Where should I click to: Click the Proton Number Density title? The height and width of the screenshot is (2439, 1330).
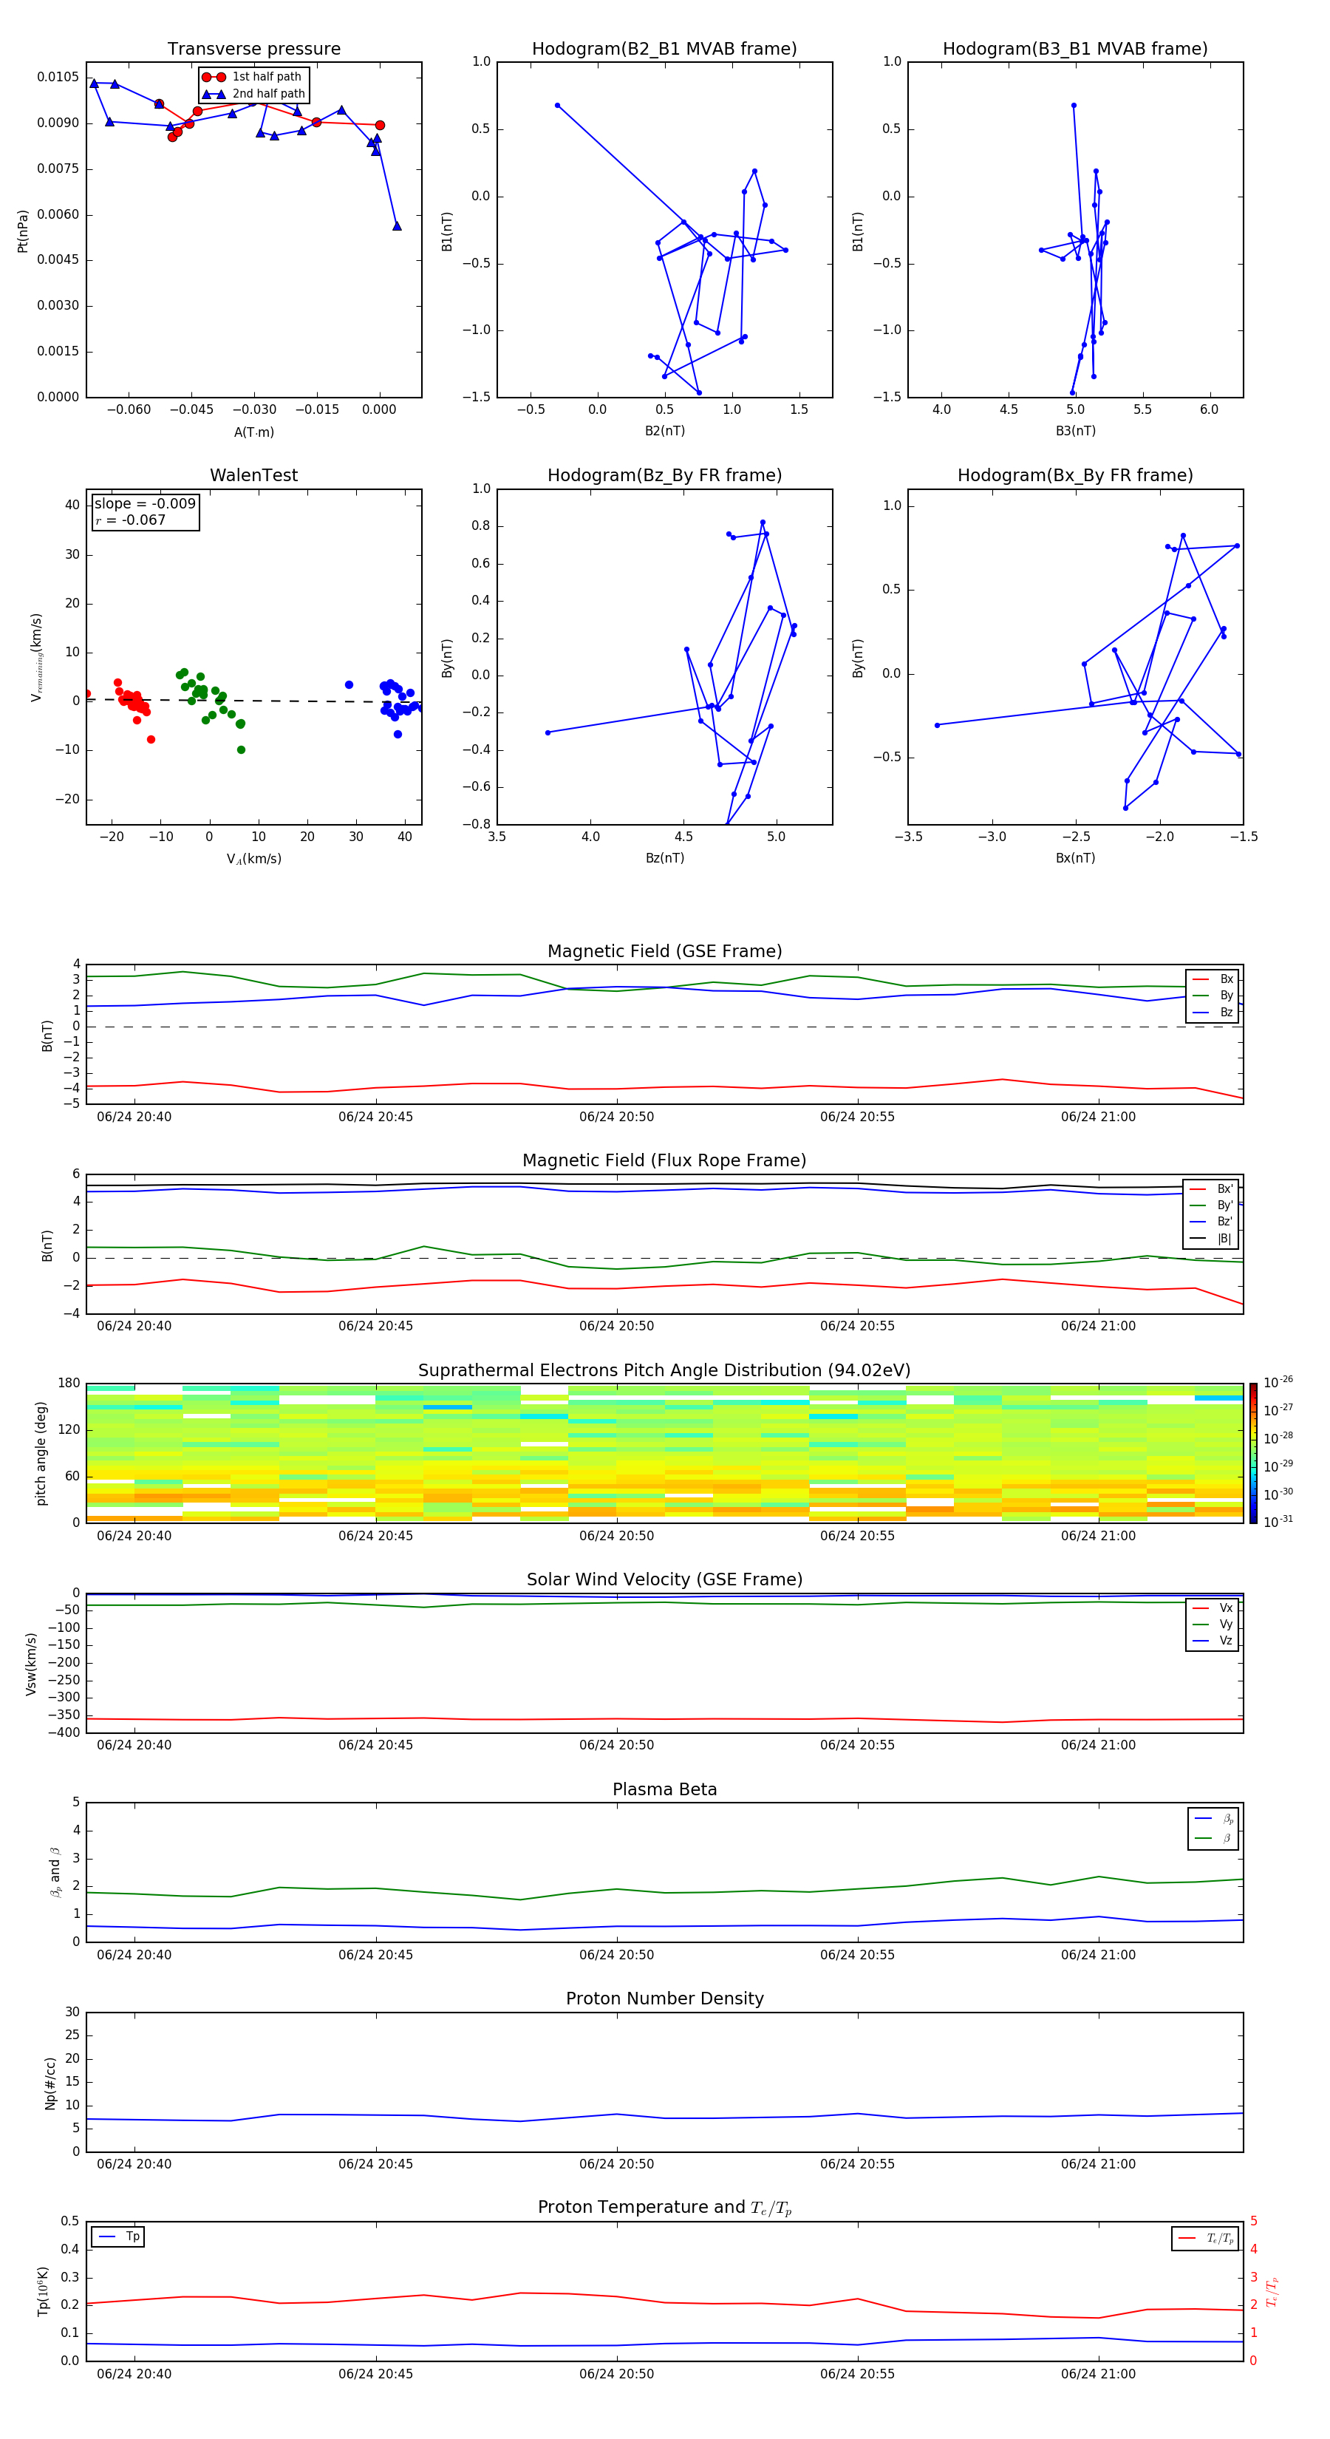(664, 1999)
